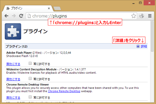Open the Chrome hamburger menu
156x104 pixels.
coord(150,16)
